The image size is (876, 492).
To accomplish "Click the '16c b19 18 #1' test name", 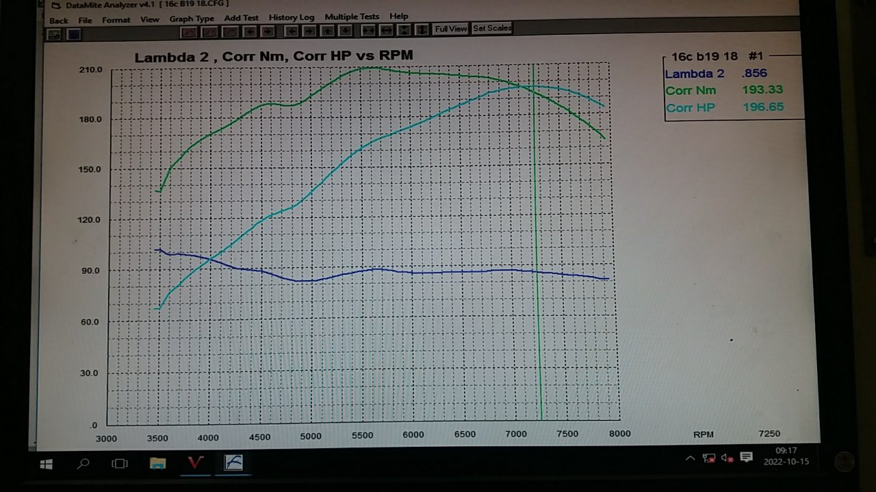I will tap(717, 57).
